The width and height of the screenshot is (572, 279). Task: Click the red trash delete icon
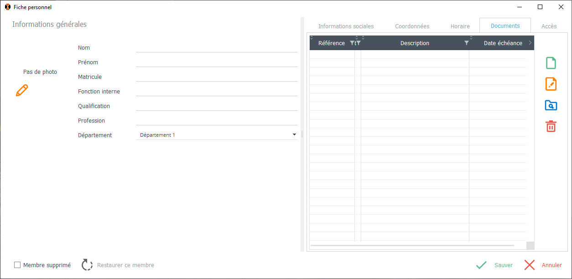551,126
